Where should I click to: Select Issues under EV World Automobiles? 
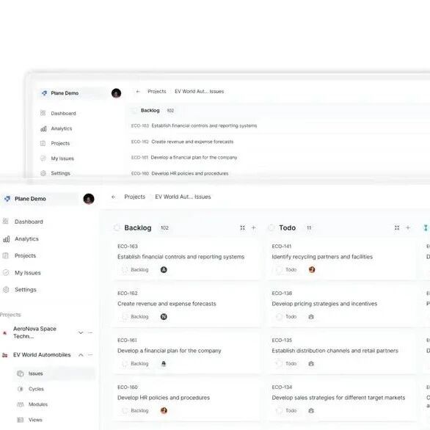pyautogui.click(x=54, y=373)
